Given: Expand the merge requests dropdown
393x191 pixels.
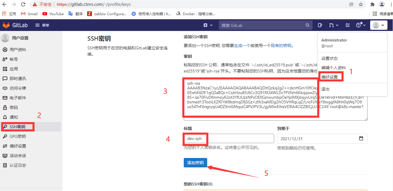Looking at the screenshot, I should pyautogui.click(x=334, y=25).
